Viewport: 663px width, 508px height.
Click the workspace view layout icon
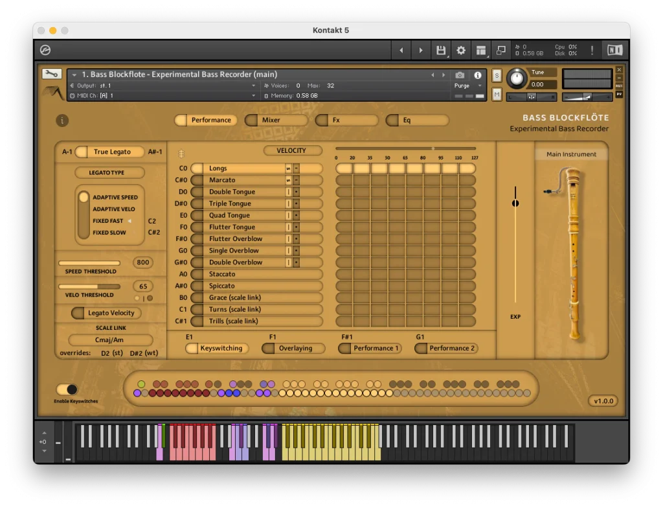480,50
